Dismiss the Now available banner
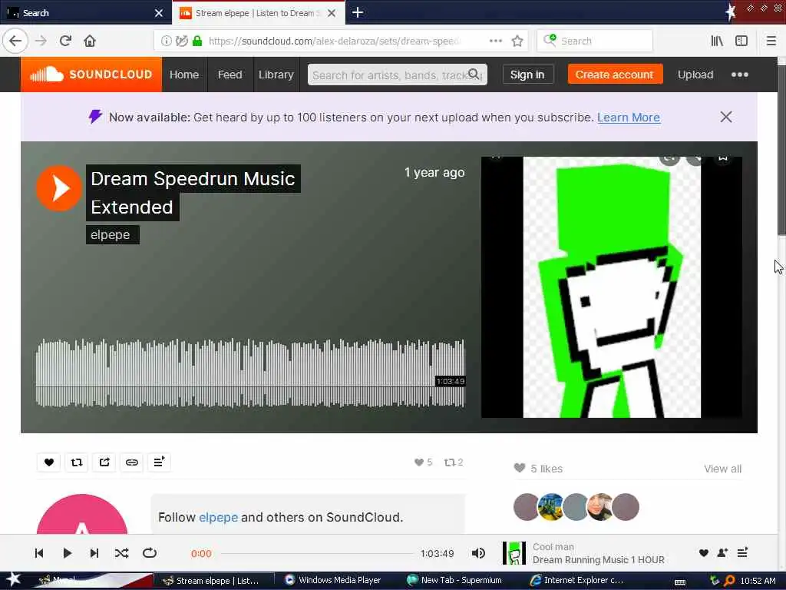Image resolution: width=786 pixels, height=590 pixels. [x=726, y=117]
